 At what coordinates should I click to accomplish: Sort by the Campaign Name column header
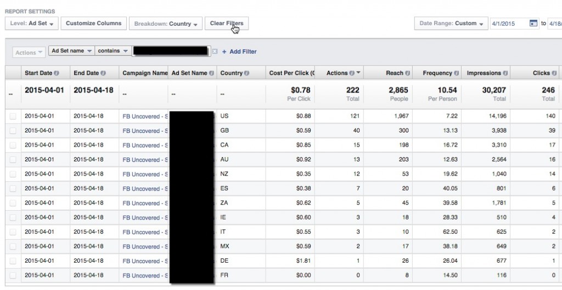143,73
